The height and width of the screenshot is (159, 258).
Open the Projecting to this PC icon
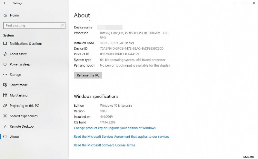[5, 106]
